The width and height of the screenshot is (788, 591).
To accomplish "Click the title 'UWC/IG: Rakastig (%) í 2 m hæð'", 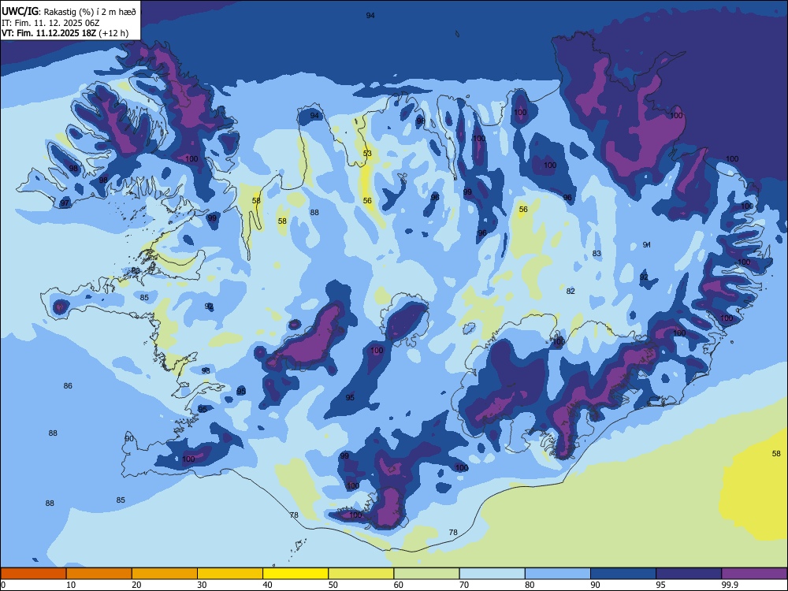I will 69,12.
